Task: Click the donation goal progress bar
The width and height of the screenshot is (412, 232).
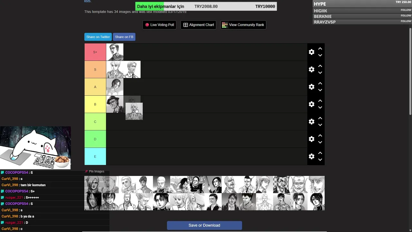Action: (x=206, y=6)
